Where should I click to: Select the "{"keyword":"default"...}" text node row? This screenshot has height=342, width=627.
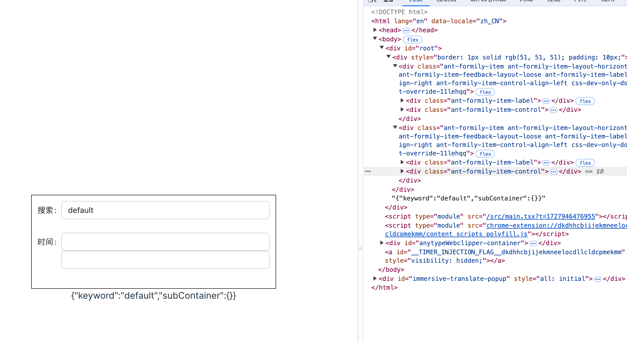click(x=469, y=198)
